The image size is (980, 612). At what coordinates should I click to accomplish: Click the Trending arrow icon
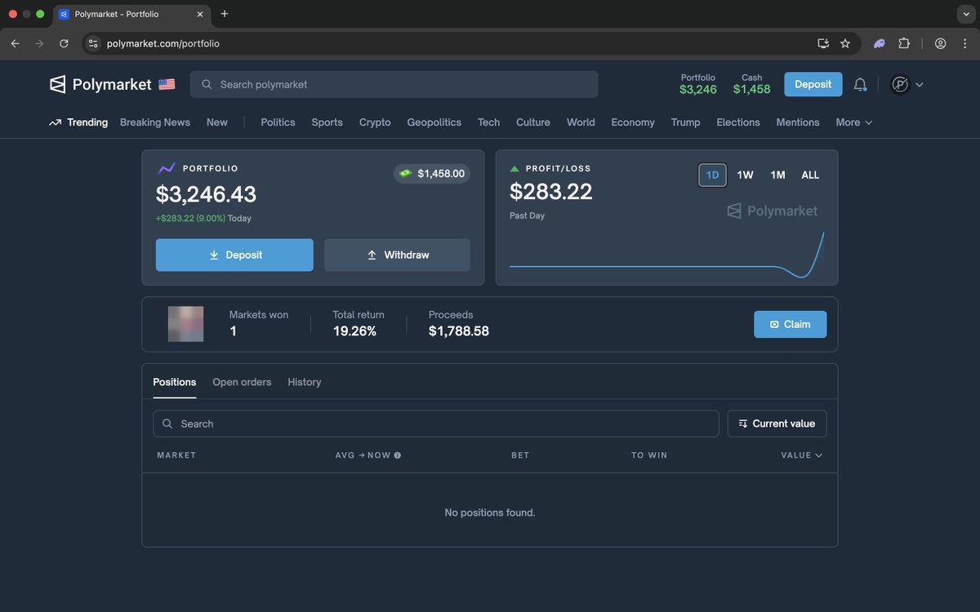(x=54, y=122)
